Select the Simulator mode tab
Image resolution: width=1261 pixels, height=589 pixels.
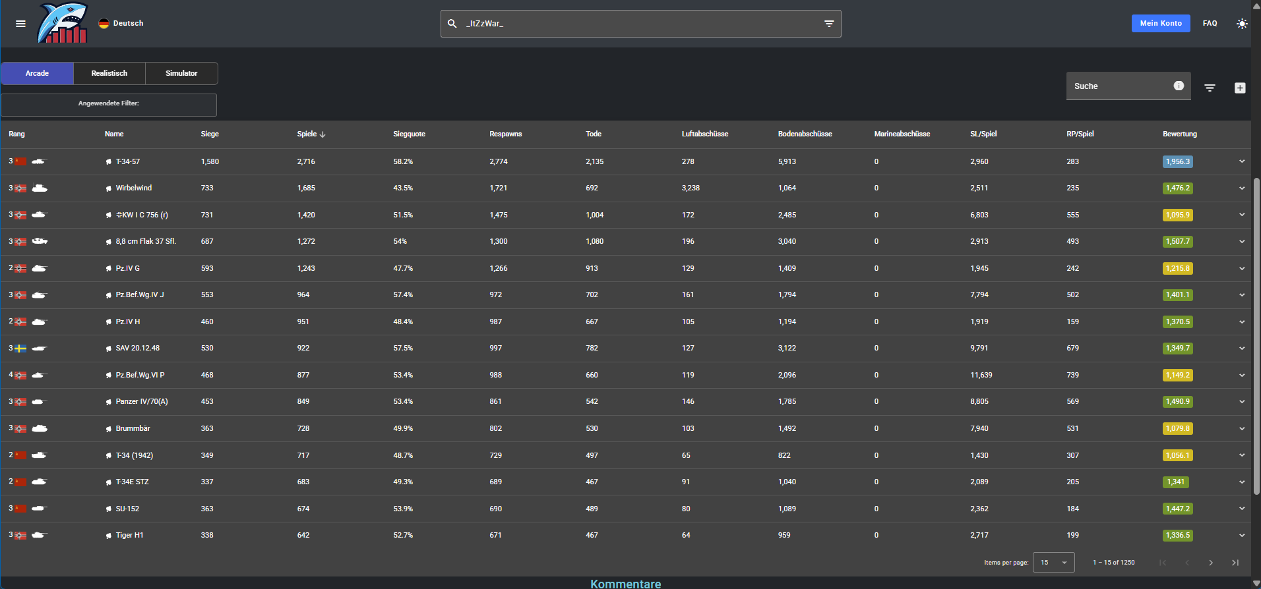181,73
